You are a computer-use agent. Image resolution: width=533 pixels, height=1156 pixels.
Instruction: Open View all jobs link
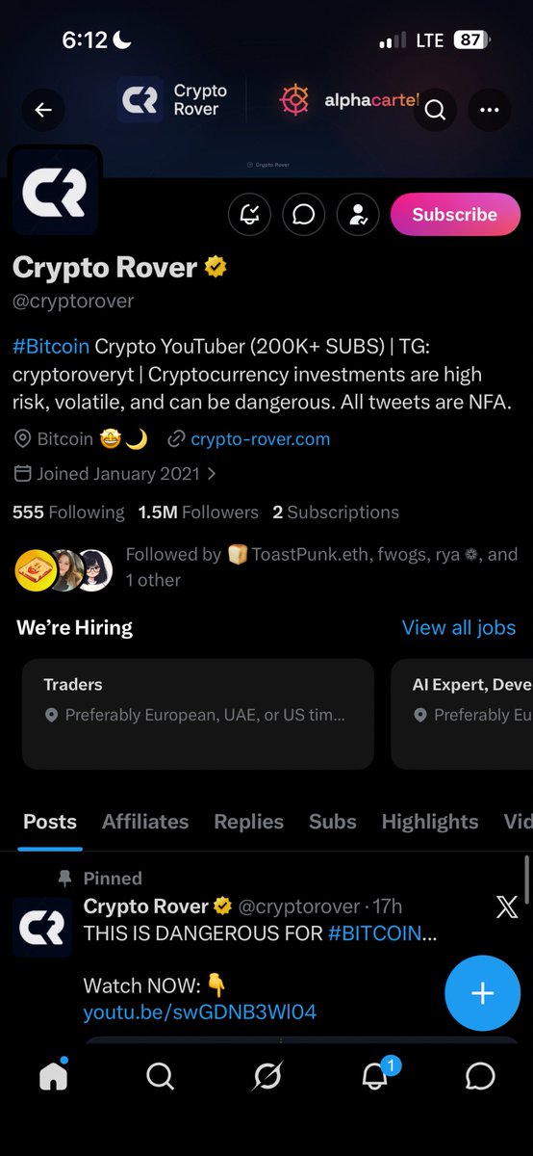pos(459,628)
